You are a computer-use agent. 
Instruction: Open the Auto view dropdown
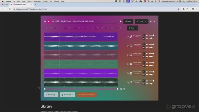click(x=132, y=28)
